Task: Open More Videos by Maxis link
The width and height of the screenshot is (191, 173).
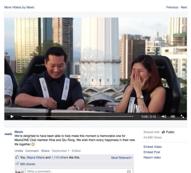Action: click(x=19, y=7)
